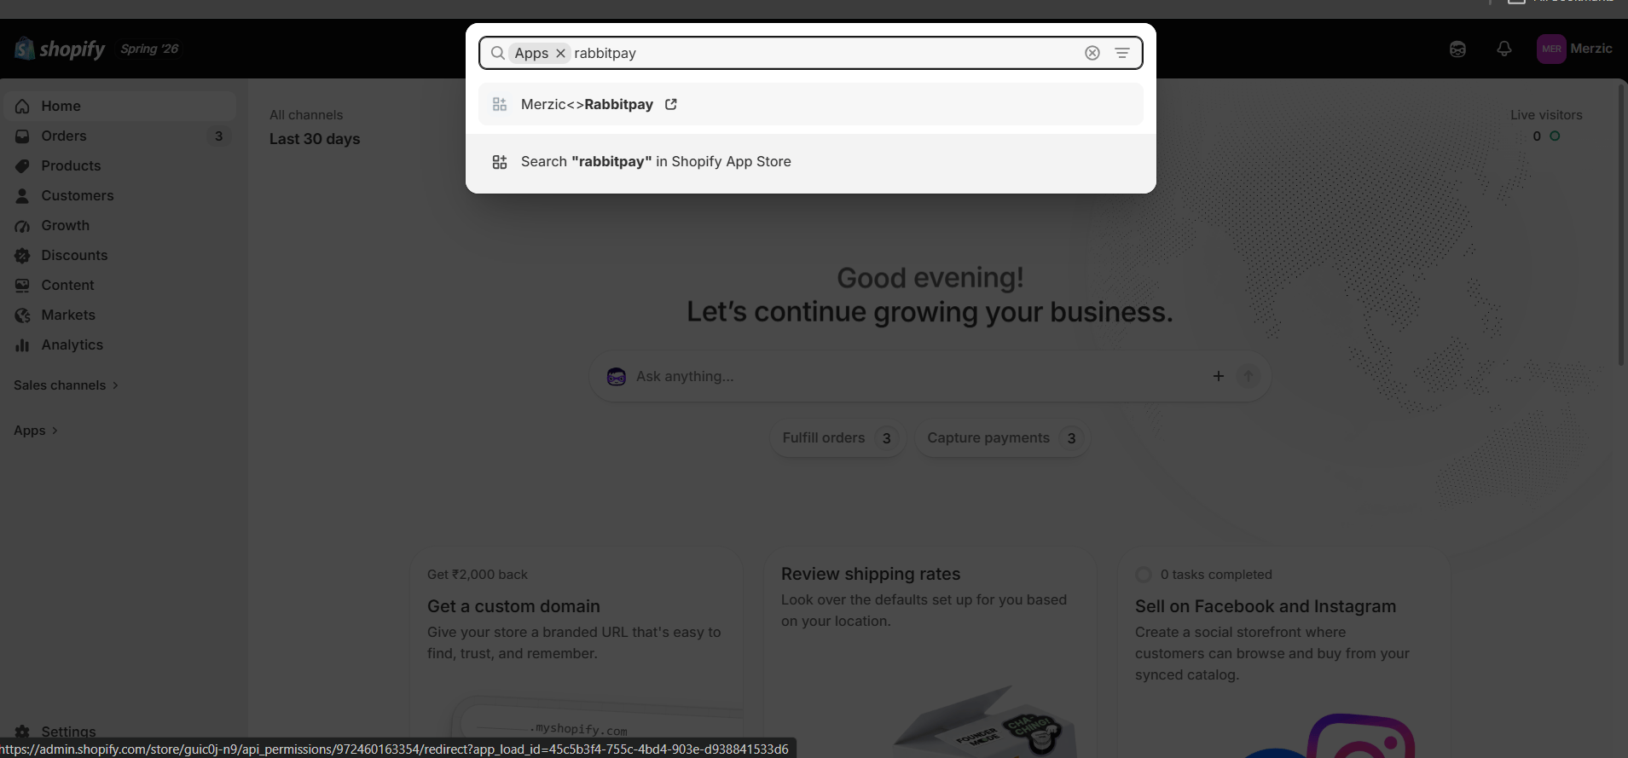Click the MER avatar badge
This screenshot has width=1628, height=758.
(x=1551, y=49)
